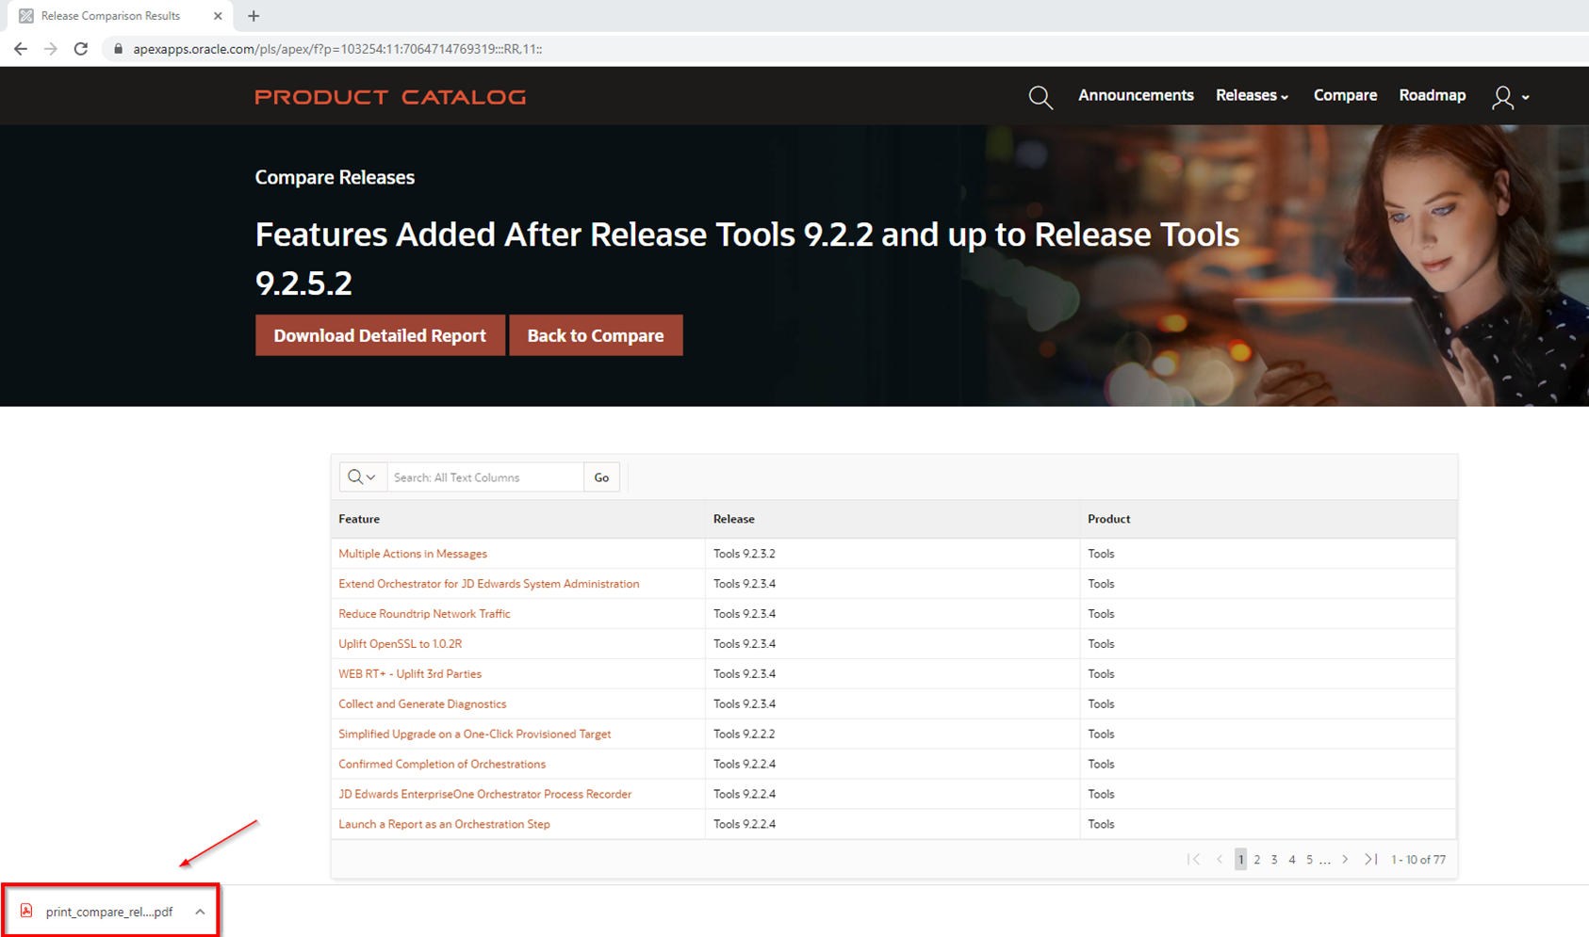Click the Compare Releases heading
The height and width of the screenshot is (937, 1589).
point(335,177)
